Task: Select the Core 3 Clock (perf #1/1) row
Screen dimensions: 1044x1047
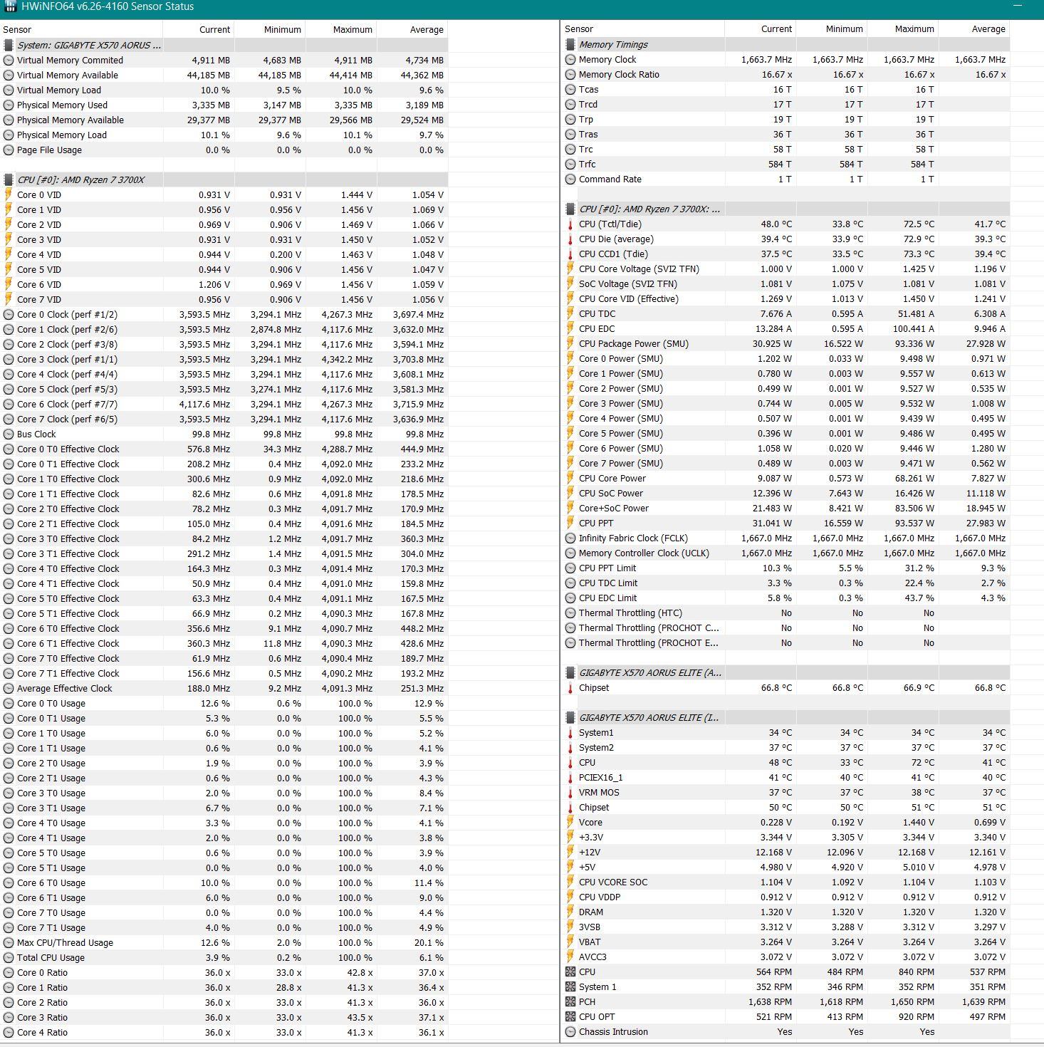Action: [x=224, y=359]
